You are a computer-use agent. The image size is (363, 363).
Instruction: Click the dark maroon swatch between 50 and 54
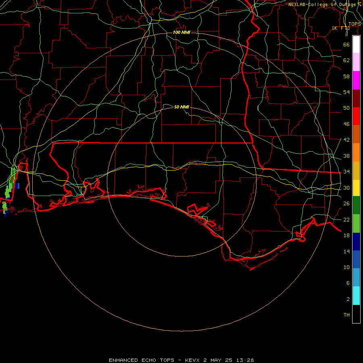pos(356,98)
